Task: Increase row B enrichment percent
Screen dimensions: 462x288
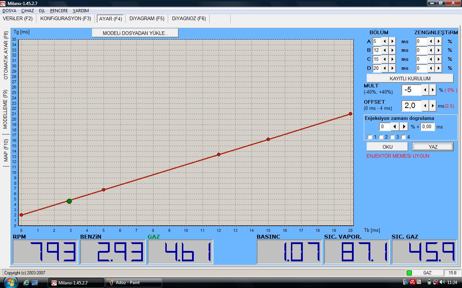Action: pos(439,50)
